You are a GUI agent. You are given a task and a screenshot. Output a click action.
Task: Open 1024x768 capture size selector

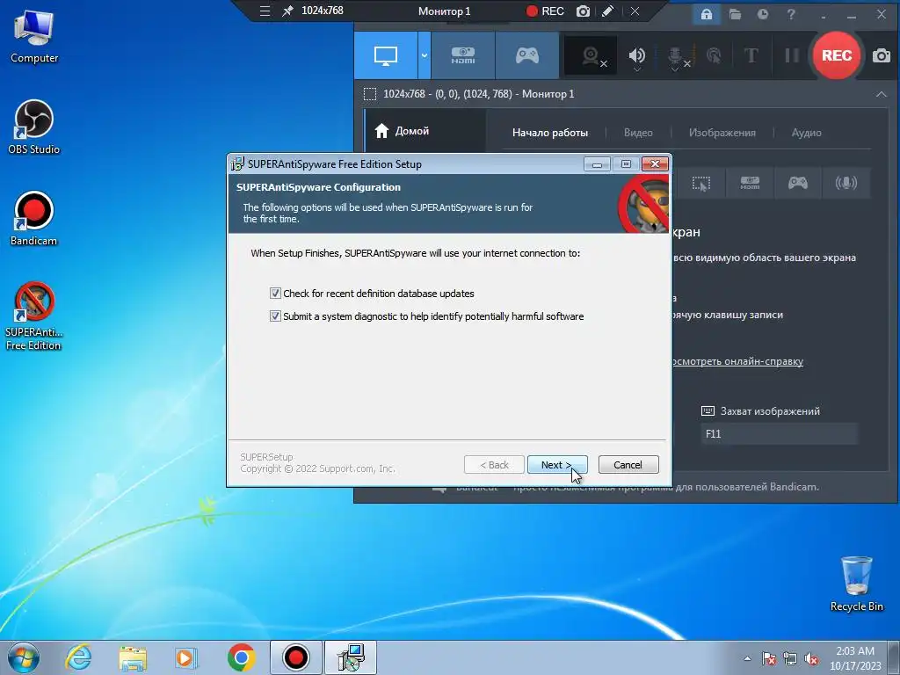tap(322, 11)
